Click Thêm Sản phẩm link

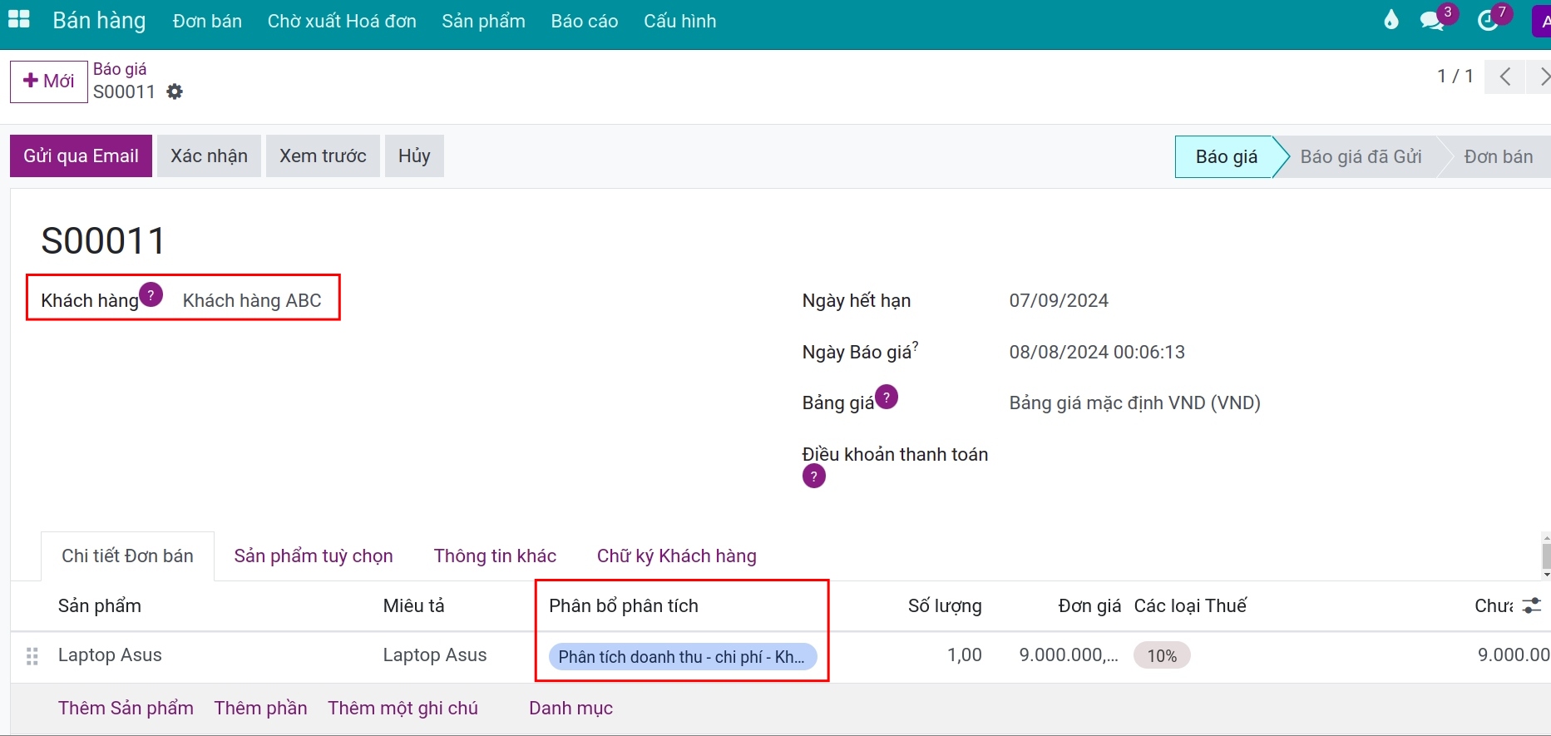tap(126, 708)
